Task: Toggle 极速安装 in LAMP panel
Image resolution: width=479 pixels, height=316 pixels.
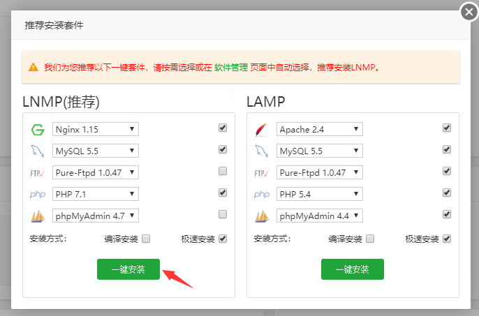Action: (x=447, y=239)
